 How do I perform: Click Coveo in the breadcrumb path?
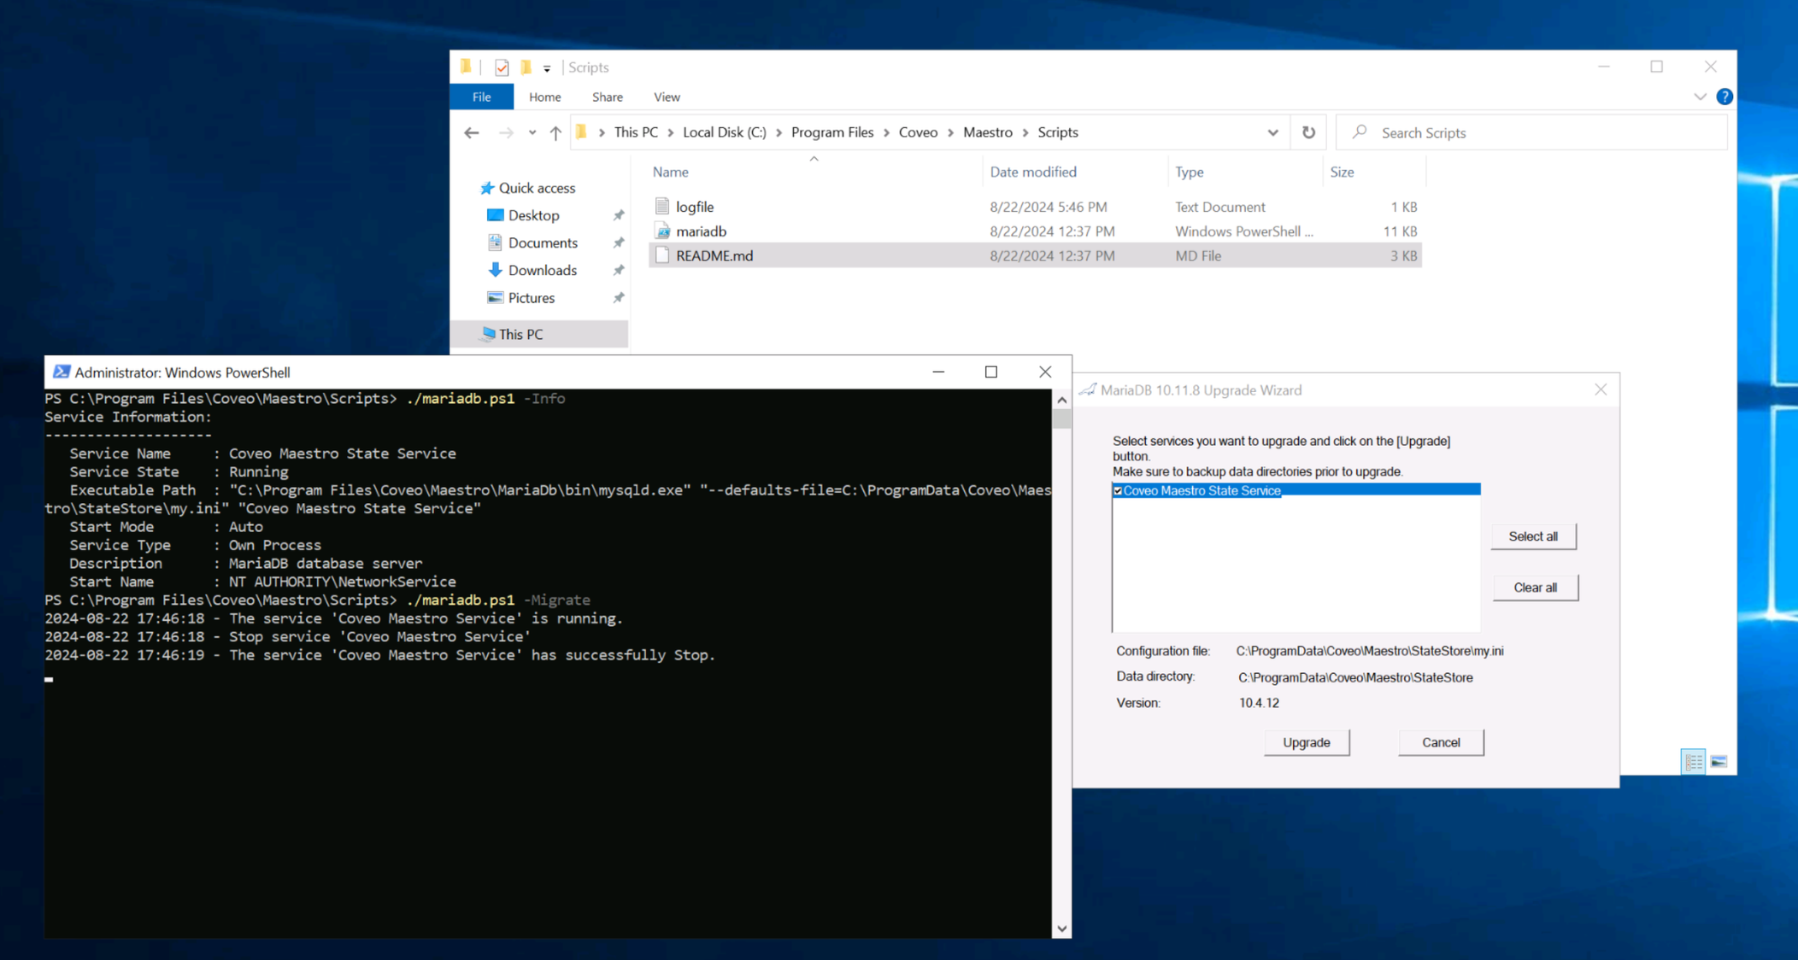[x=918, y=132]
